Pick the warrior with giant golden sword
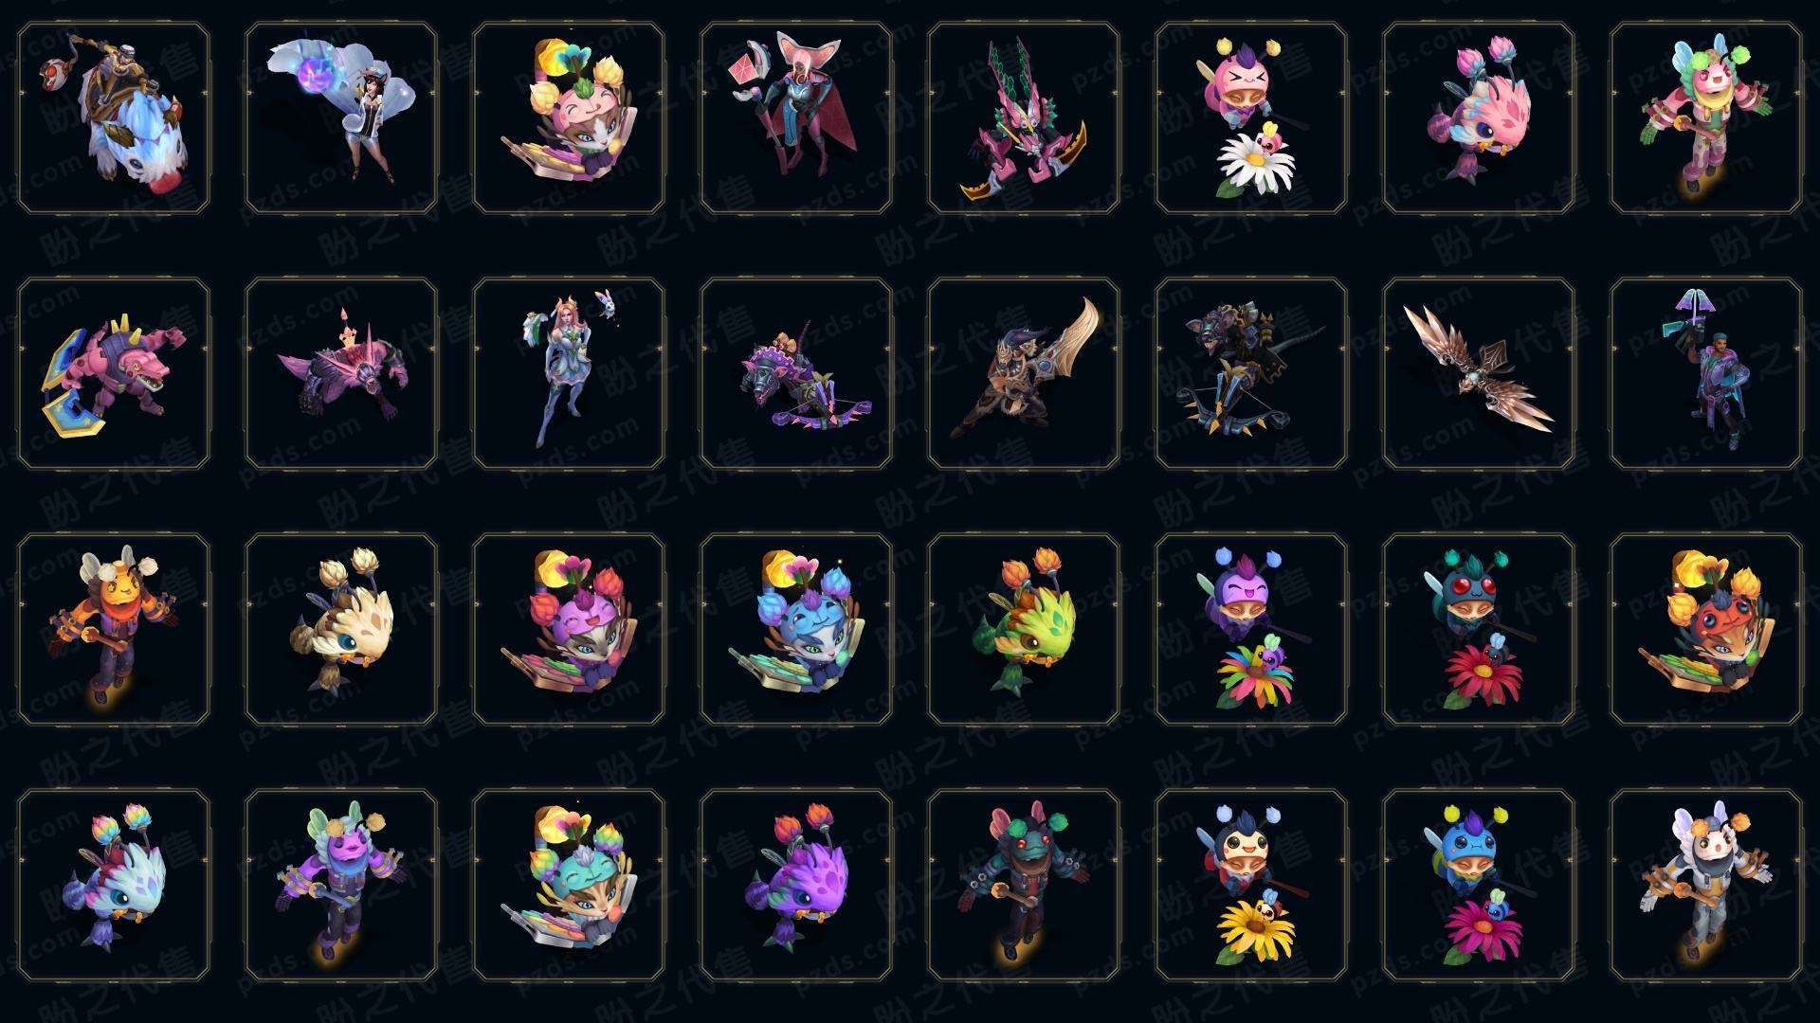Screen dimensions: 1820x1023 [x=1024, y=373]
